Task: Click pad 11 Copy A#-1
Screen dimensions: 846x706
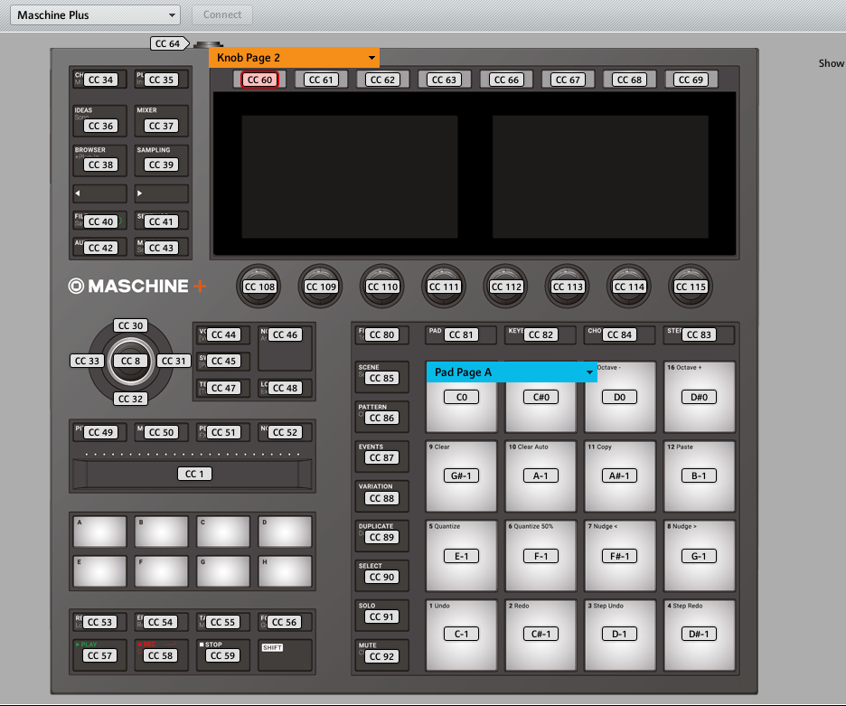Action: coord(620,476)
